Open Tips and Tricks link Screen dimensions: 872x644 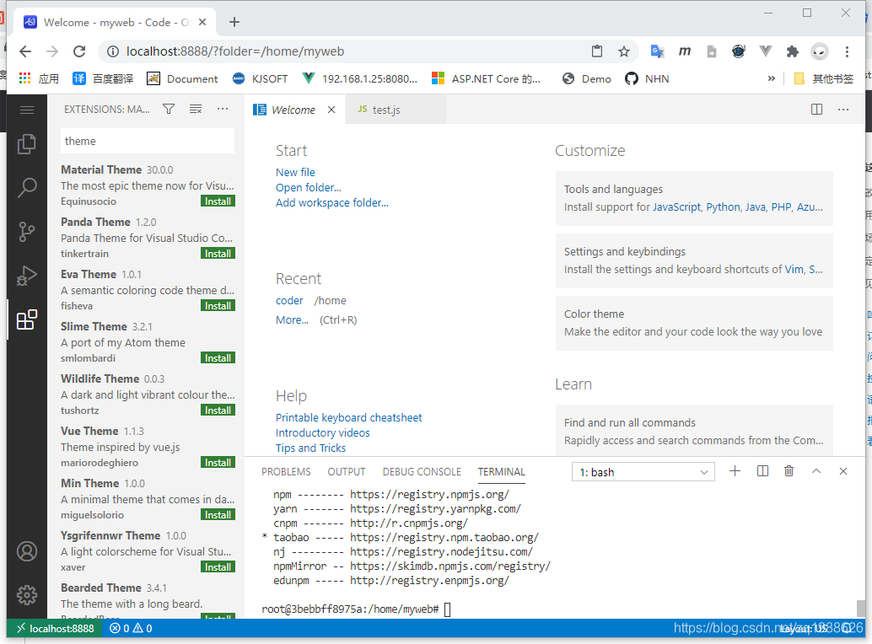tap(310, 448)
